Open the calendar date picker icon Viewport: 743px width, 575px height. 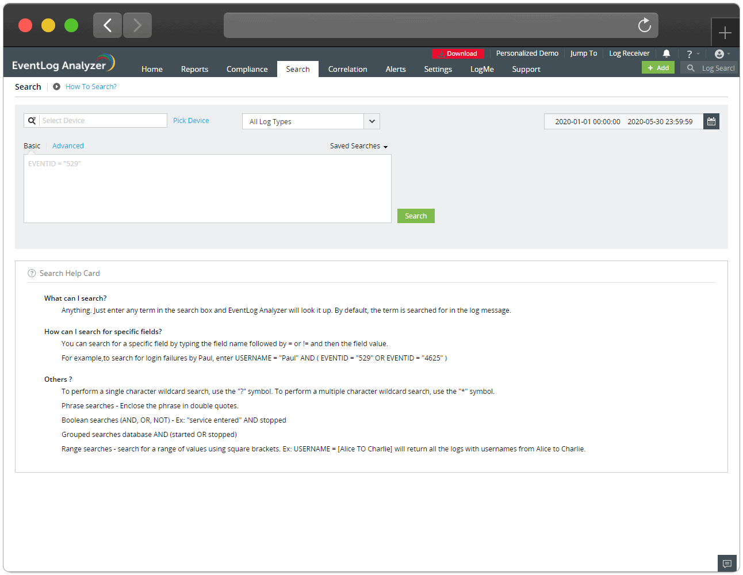coord(711,121)
